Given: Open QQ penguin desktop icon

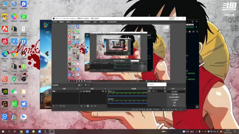Looking at the screenshot, I should [x=24, y=55].
